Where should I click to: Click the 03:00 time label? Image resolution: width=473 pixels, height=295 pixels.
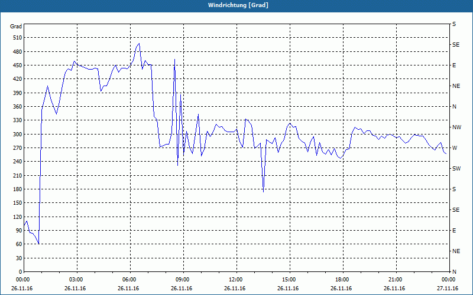tap(76, 280)
